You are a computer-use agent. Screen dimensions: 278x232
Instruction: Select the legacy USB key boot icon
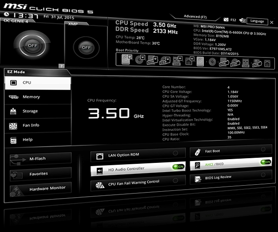point(246,63)
